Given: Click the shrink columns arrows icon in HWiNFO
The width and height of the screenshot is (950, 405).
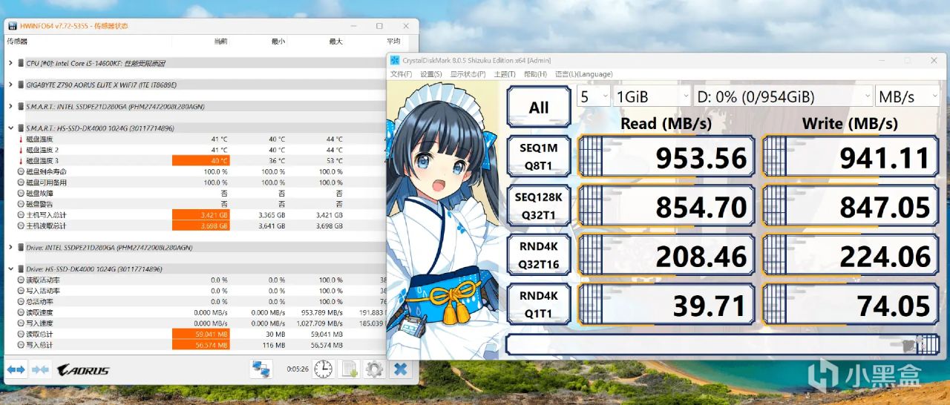Looking at the screenshot, I should tap(40, 369).
